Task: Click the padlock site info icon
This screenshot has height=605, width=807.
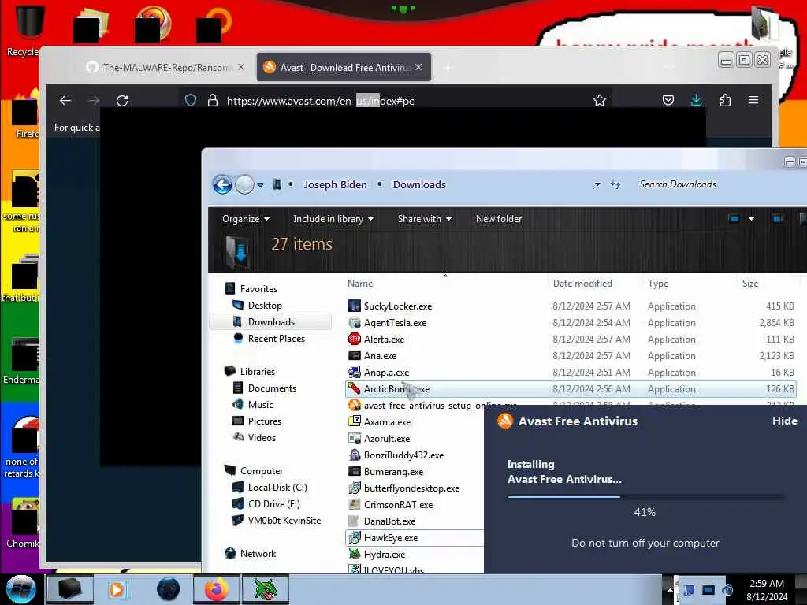Action: (213, 100)
